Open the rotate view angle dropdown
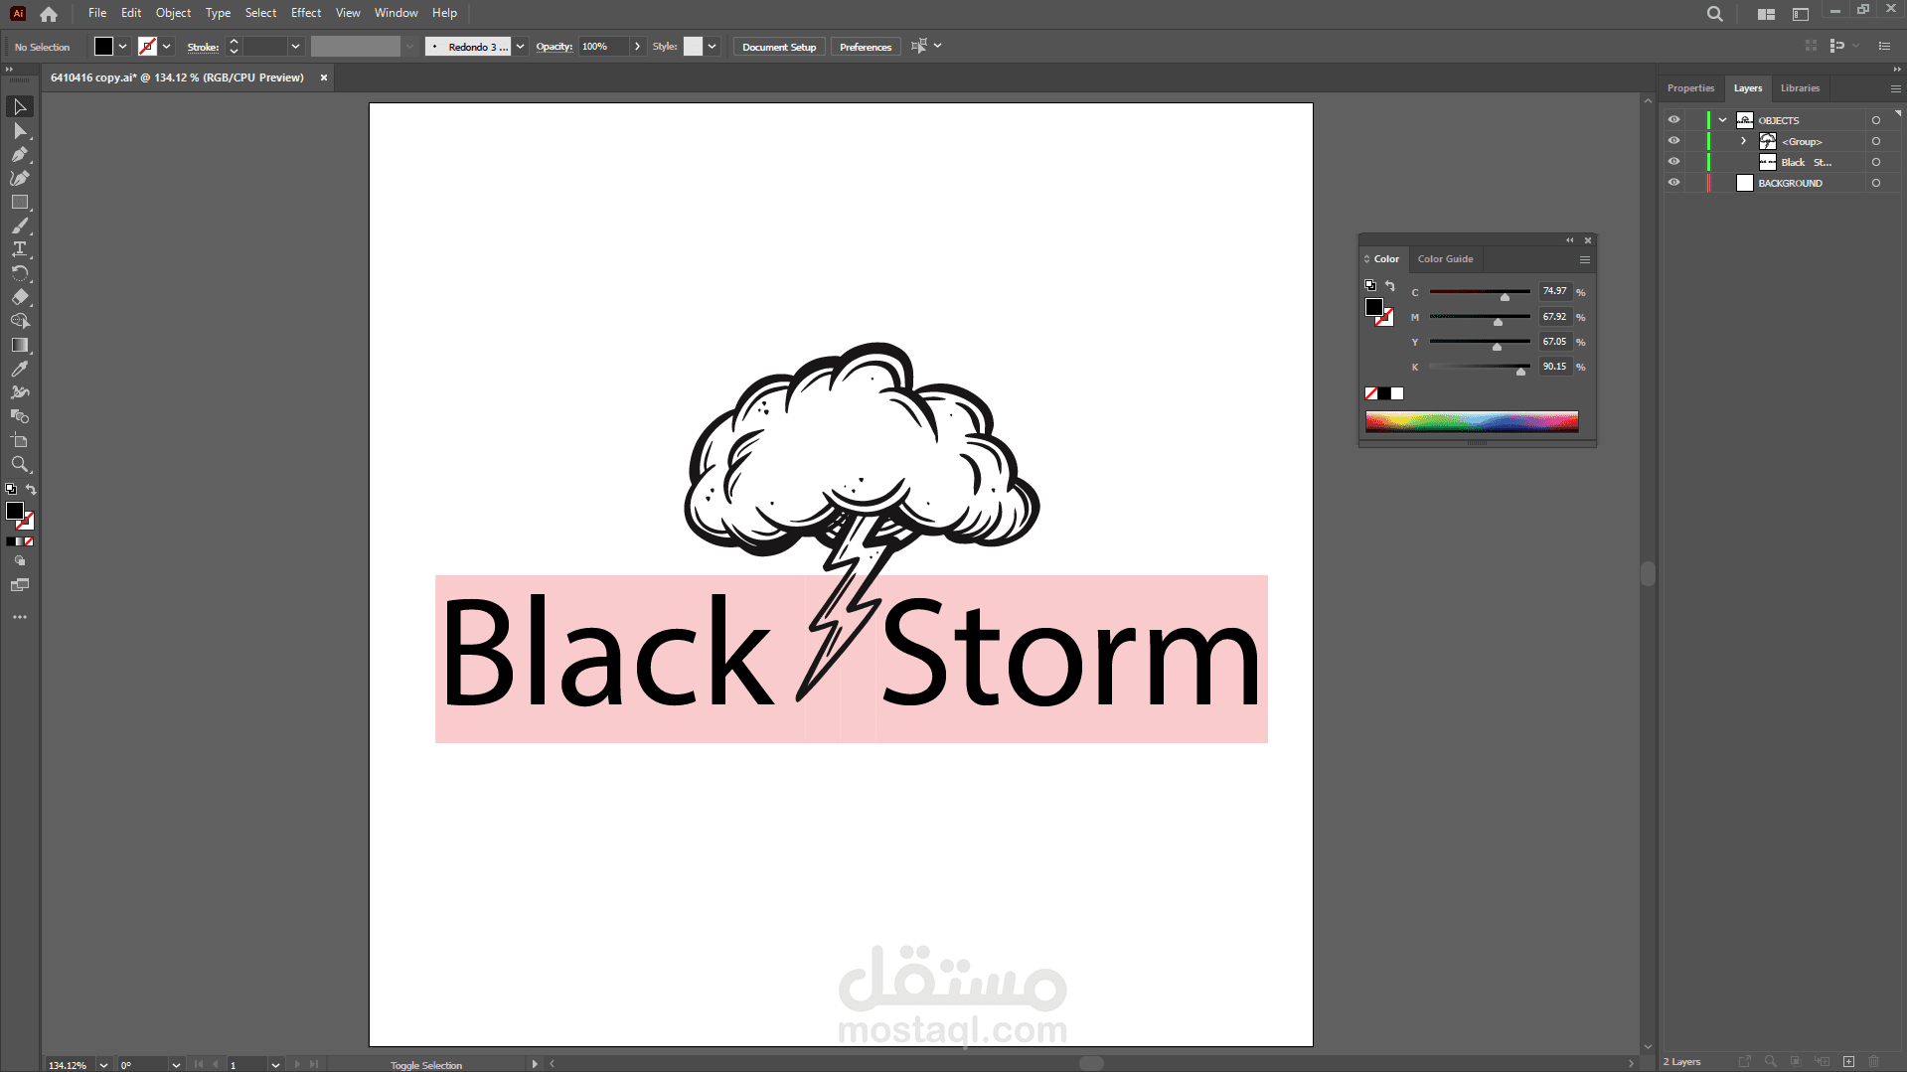1907x1072 pixels. click(x=176, y=1065)
